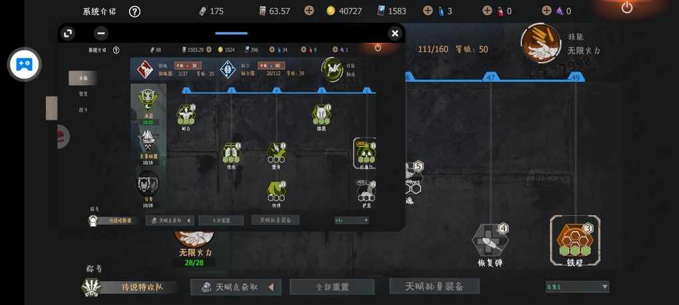Click the 全部重置 button at bottom
This screenshot has width=679, height=305.
[x=332, y=287]
